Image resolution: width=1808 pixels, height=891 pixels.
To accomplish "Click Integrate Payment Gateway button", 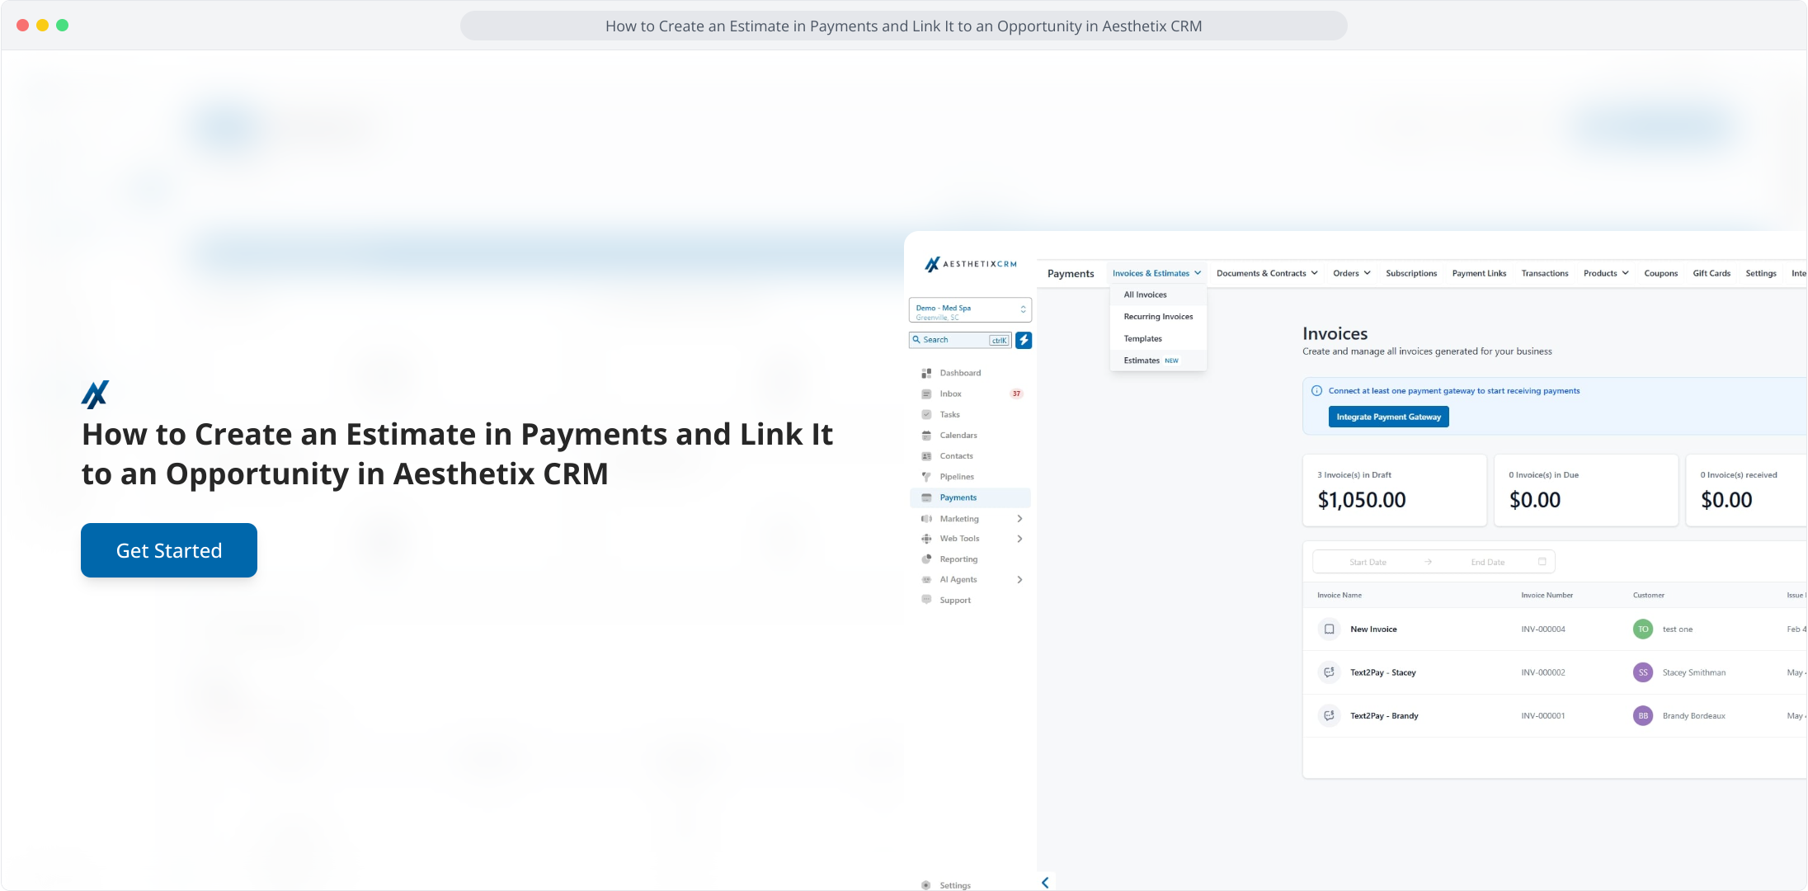I will pos(1388,417).
